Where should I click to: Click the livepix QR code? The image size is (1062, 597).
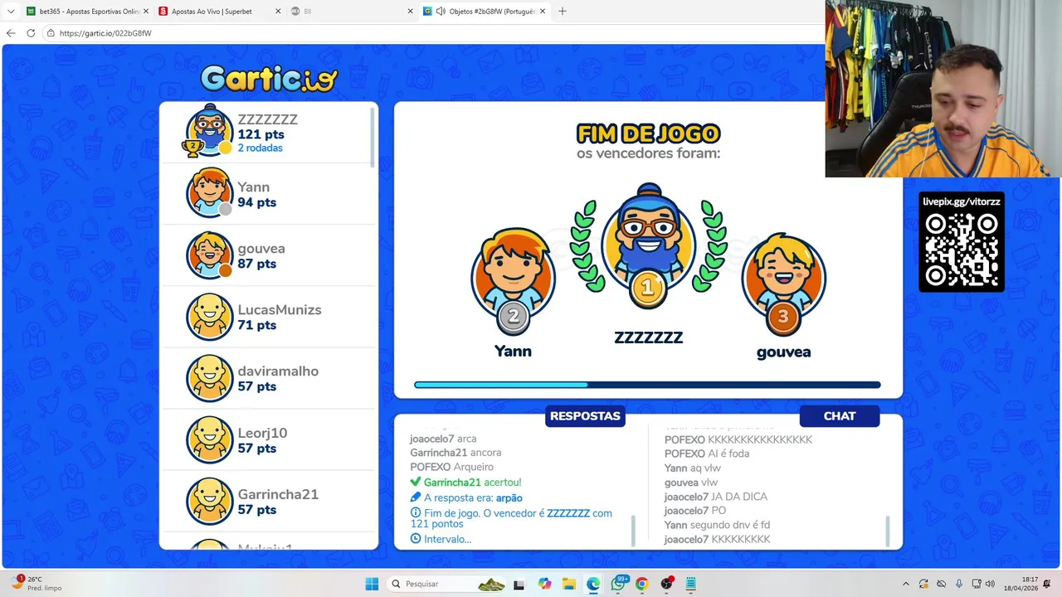tap(962, 250)
